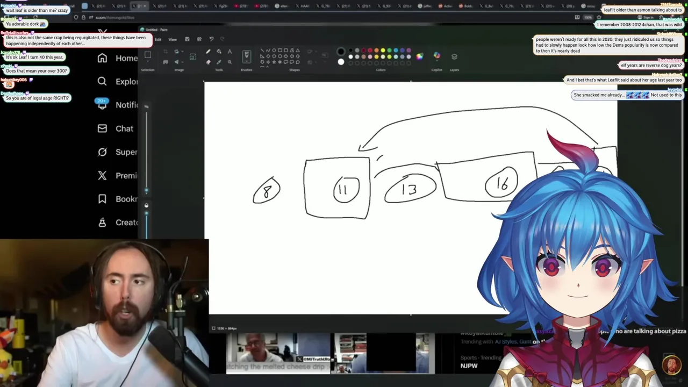Image resolution: width=688 pixels, height=387 pixels.
Task: Select the Text tool in Paint
Action: tap(230, 52)
